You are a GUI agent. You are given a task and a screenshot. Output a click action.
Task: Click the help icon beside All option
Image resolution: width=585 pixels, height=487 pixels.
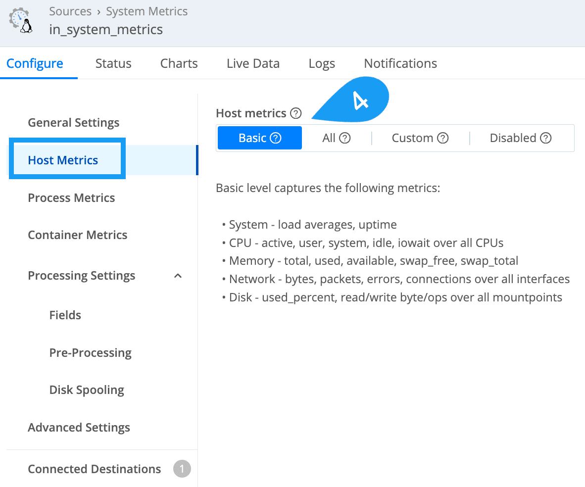tap(345, 138)
